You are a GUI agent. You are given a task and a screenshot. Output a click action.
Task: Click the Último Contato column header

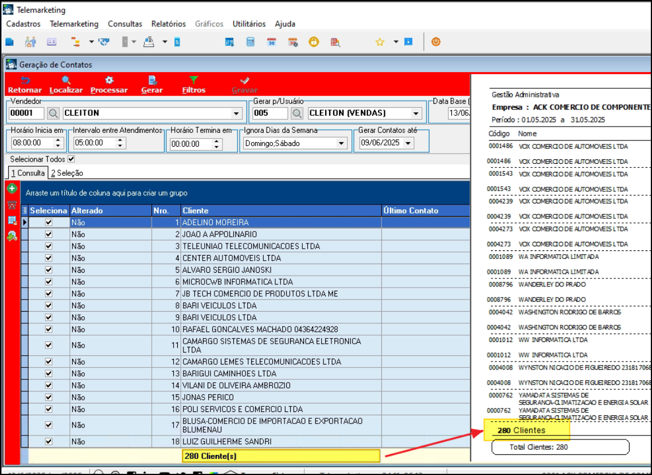(426, 211)
